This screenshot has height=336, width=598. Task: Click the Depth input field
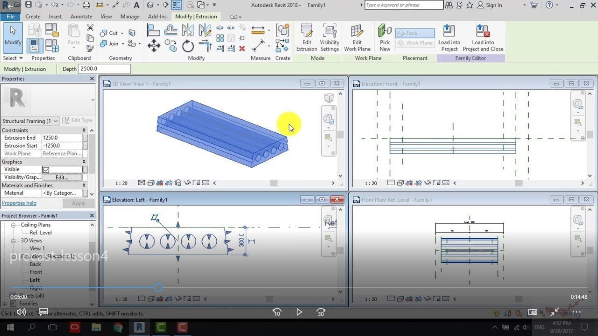104,69
